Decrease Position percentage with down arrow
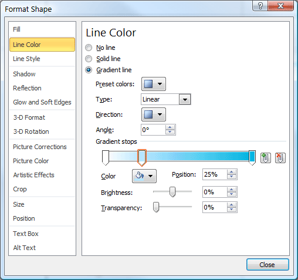298x280 pixels. pos(232,177)
